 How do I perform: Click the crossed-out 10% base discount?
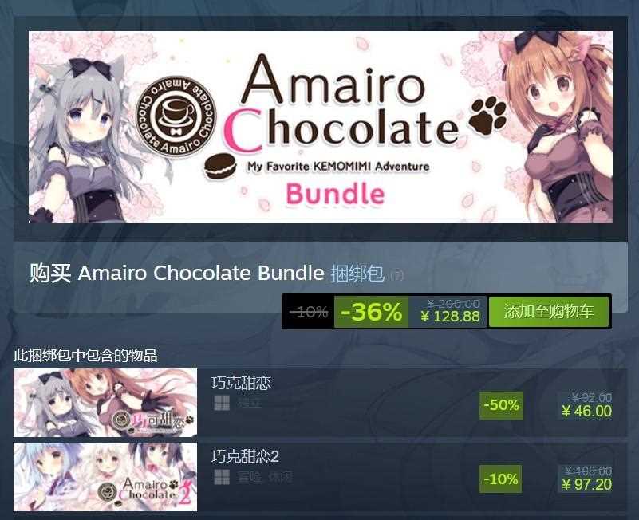pos(309,312)
